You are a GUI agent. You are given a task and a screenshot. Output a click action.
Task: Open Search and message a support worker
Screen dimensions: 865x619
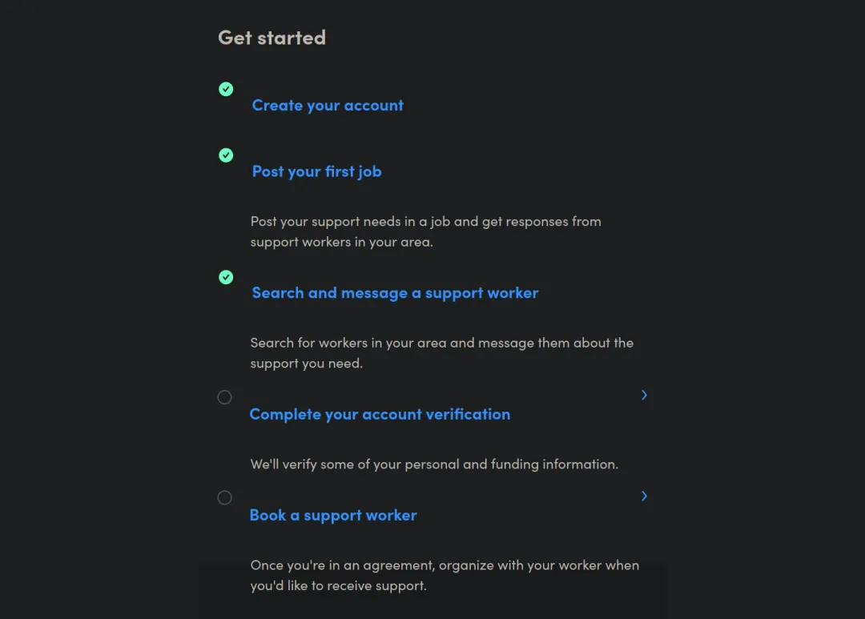(395, 293)
